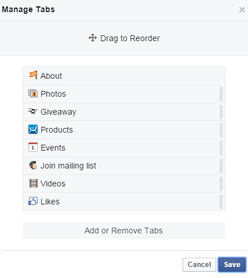The height and width of the screenshot is (278, 248).
Task: Grab the Events row drag handle
Action: tap(221, 148)
